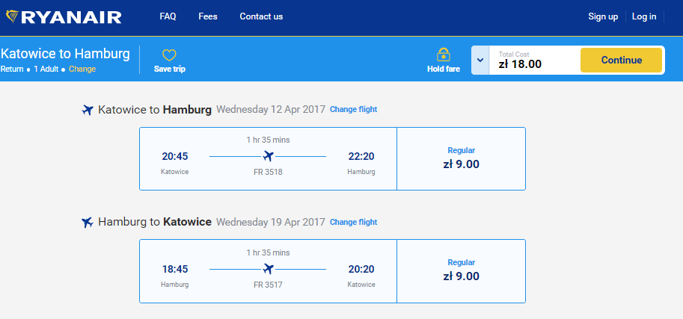
Task: Click the Ryanair harp logo
Action: tap(12, 16)
